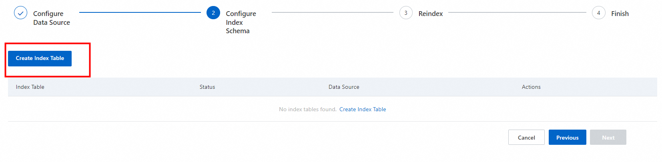Click the Actions column header

pyautogui.click(x=531, y=87)
